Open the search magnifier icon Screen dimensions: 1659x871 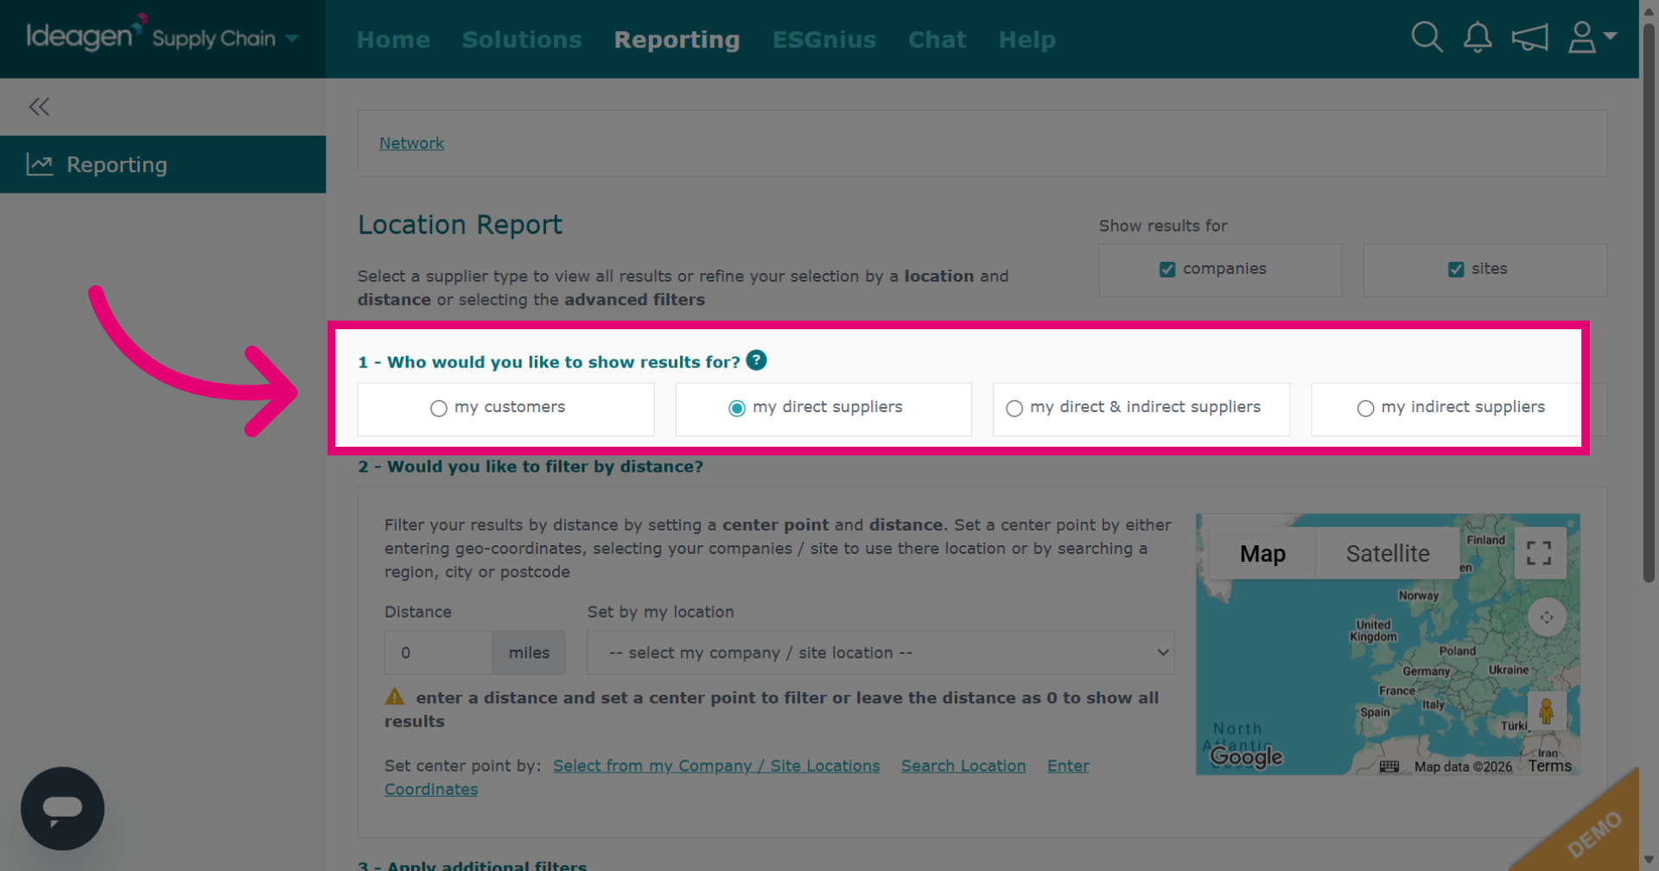(x=1427, y=38)
